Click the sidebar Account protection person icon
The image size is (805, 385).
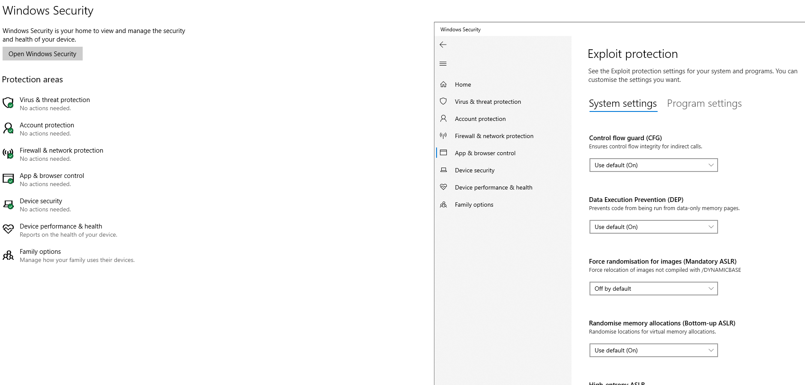coord(443,118)
